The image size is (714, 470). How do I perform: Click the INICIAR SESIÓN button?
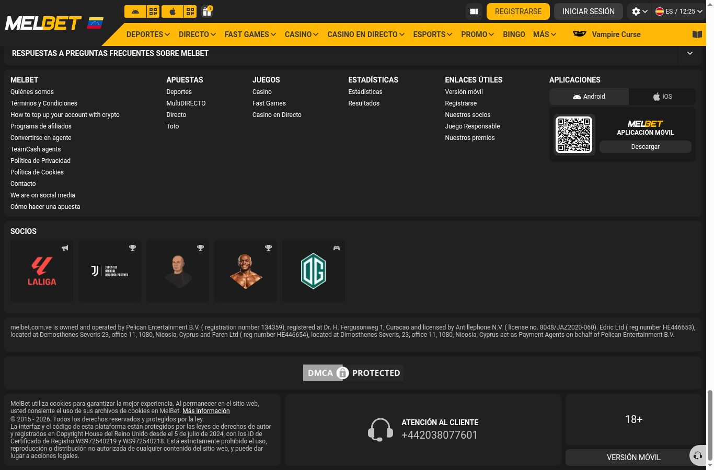coord(589,11)
